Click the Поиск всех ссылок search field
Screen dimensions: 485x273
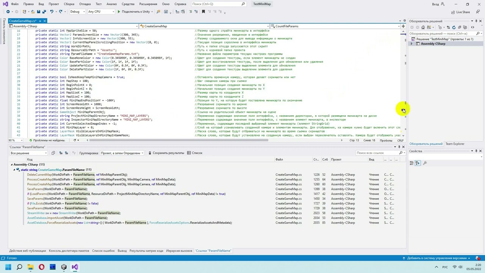pos(380,153)
